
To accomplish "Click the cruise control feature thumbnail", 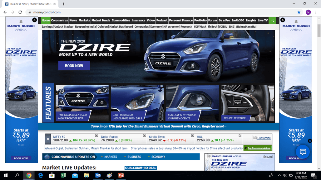I will pos(248,103).
